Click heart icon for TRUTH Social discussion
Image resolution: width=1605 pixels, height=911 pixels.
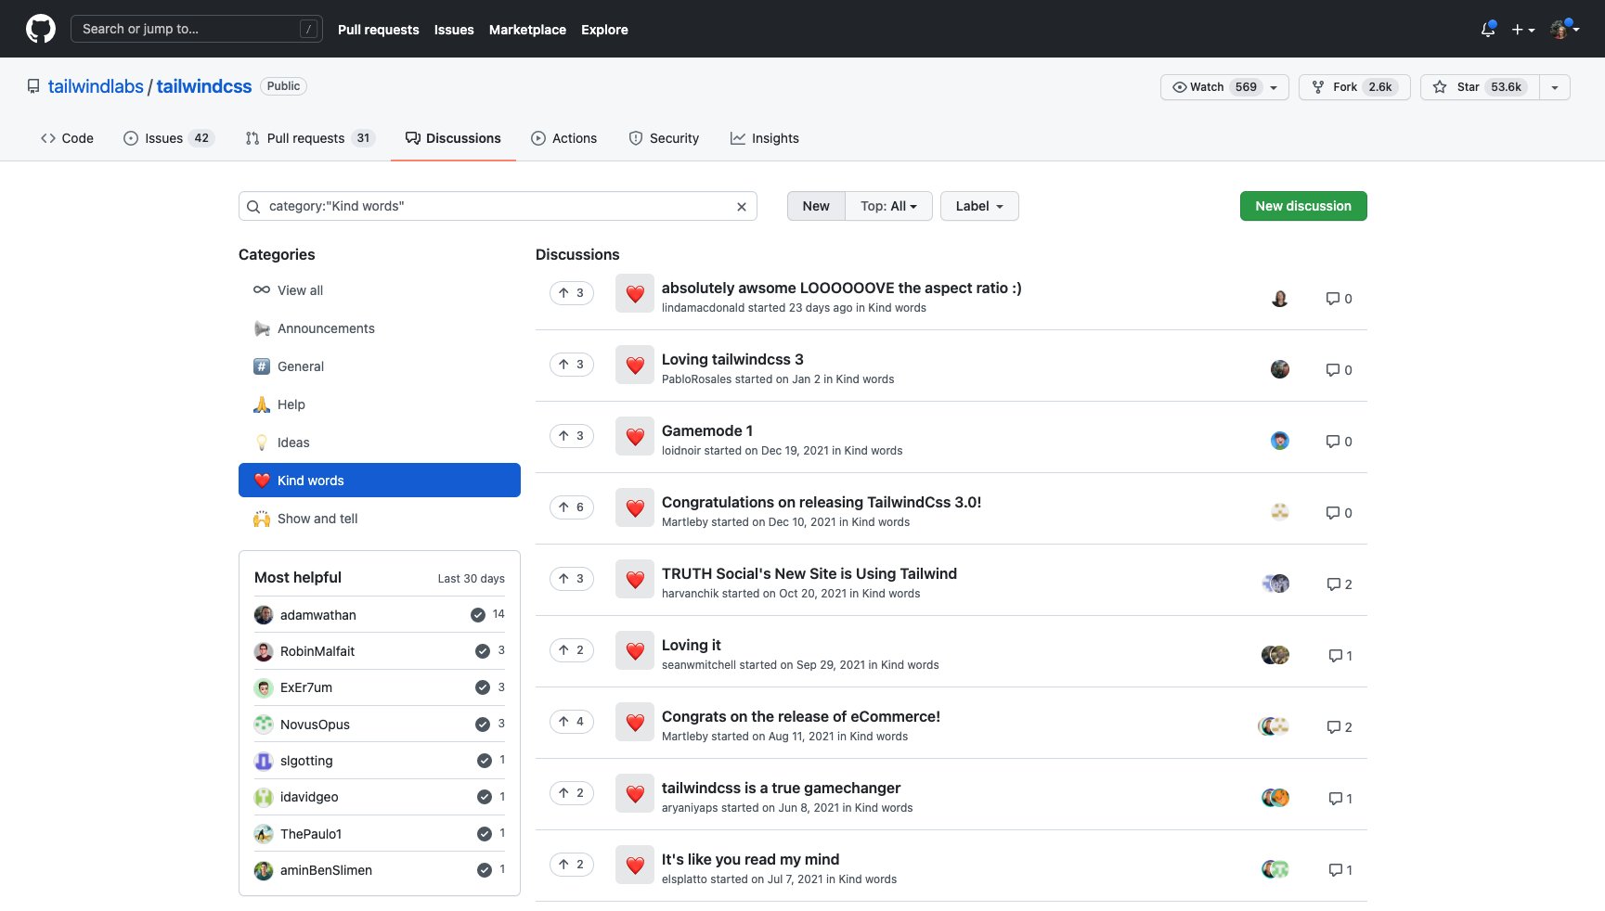635,580
